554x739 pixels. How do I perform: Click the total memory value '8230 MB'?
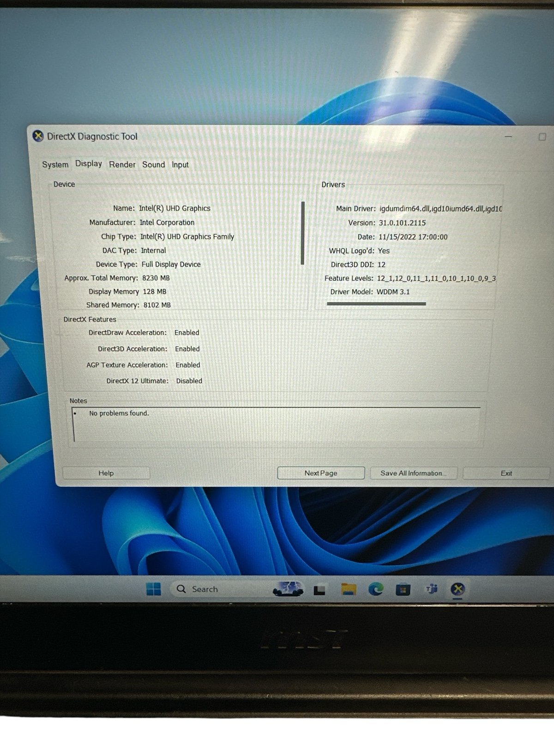coord(156,278)
